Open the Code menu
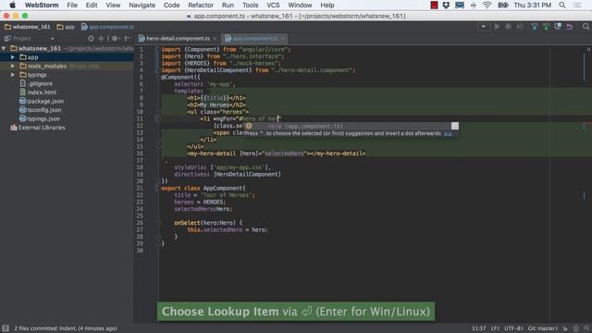This screenshot has height=333, width=592. pos(171,5)
